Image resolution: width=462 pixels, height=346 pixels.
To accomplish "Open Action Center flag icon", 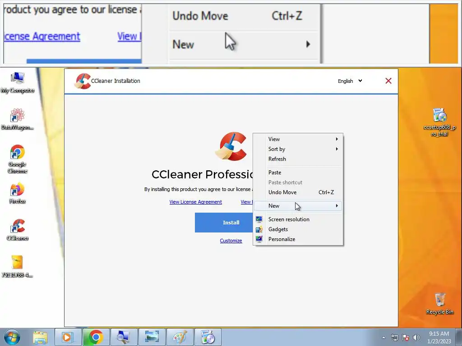I will [x=406, y=337].
